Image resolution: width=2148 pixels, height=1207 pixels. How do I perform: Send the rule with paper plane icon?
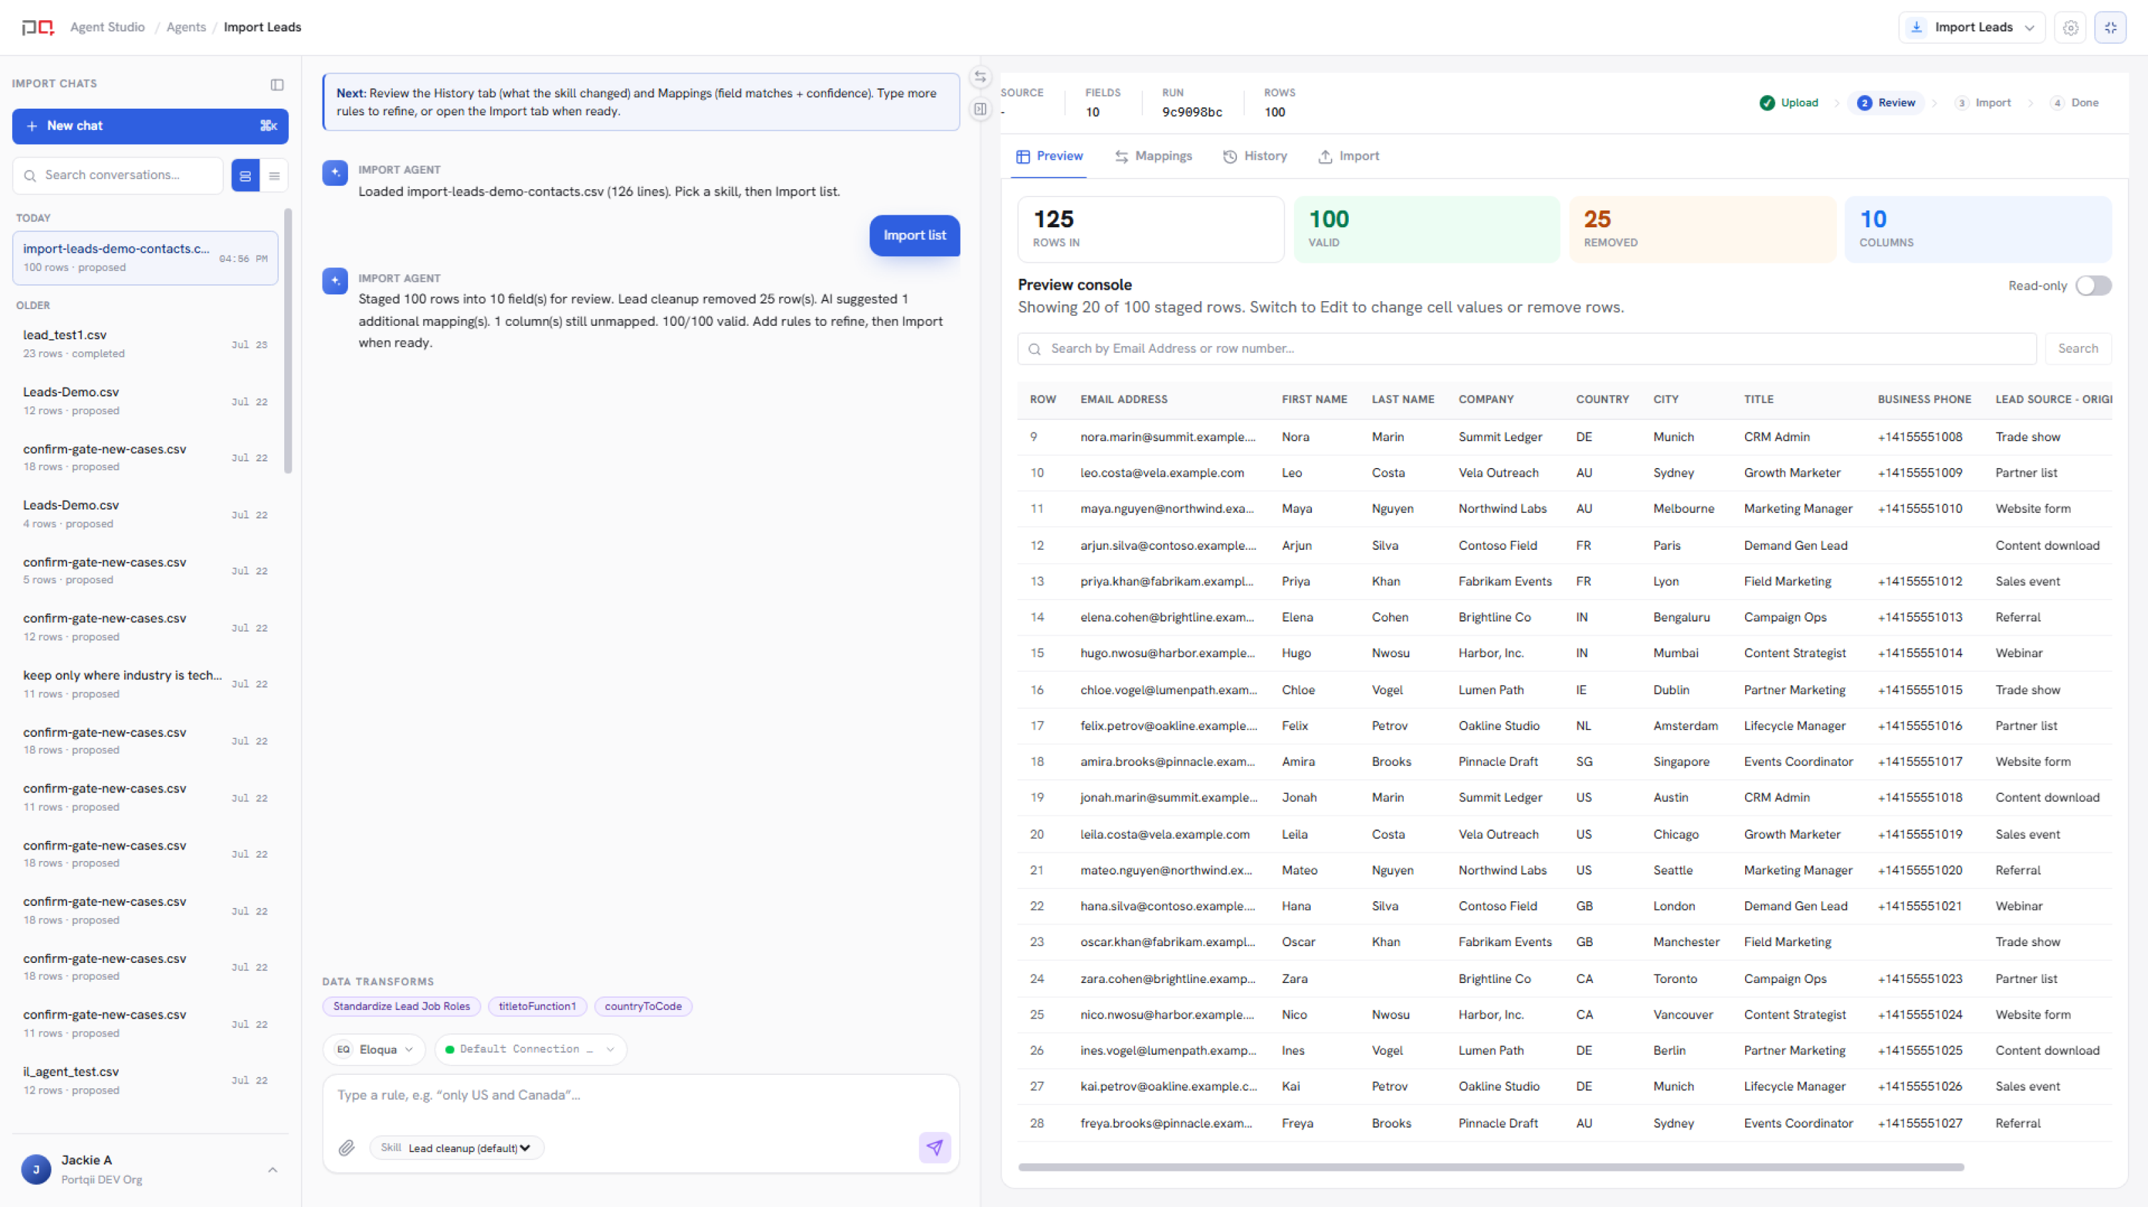pos(935,1148)
